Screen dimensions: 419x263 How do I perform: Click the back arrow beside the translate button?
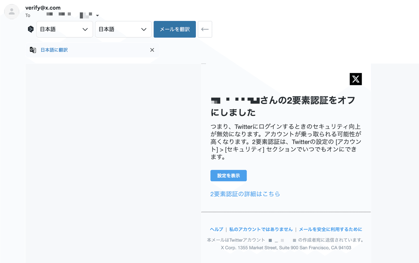point(205,29)
